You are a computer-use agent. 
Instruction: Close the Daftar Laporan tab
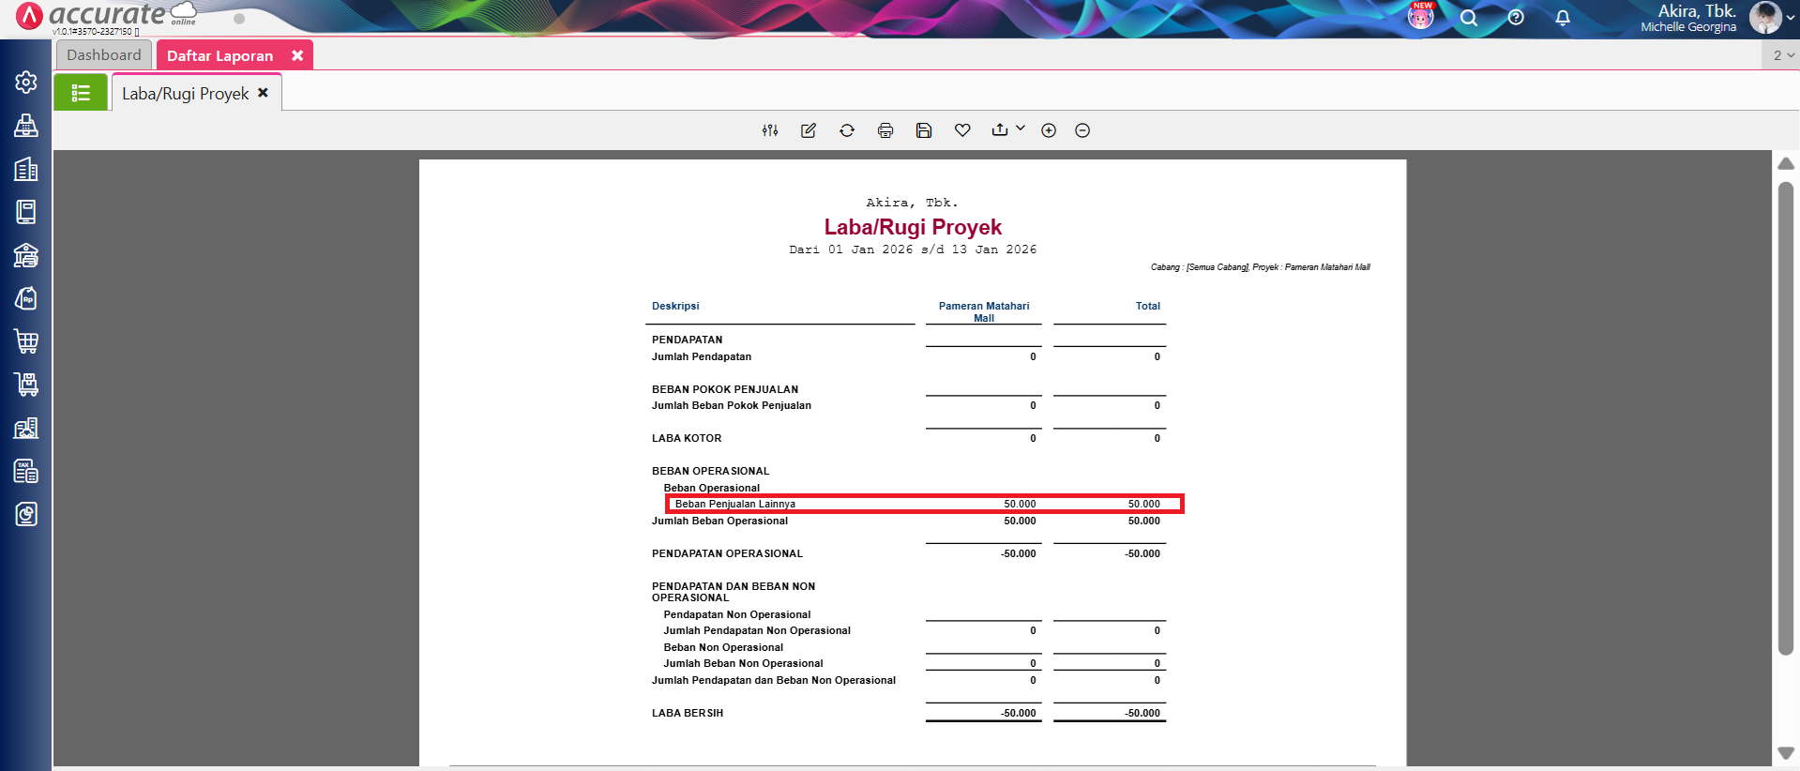[x=297, y=55]
